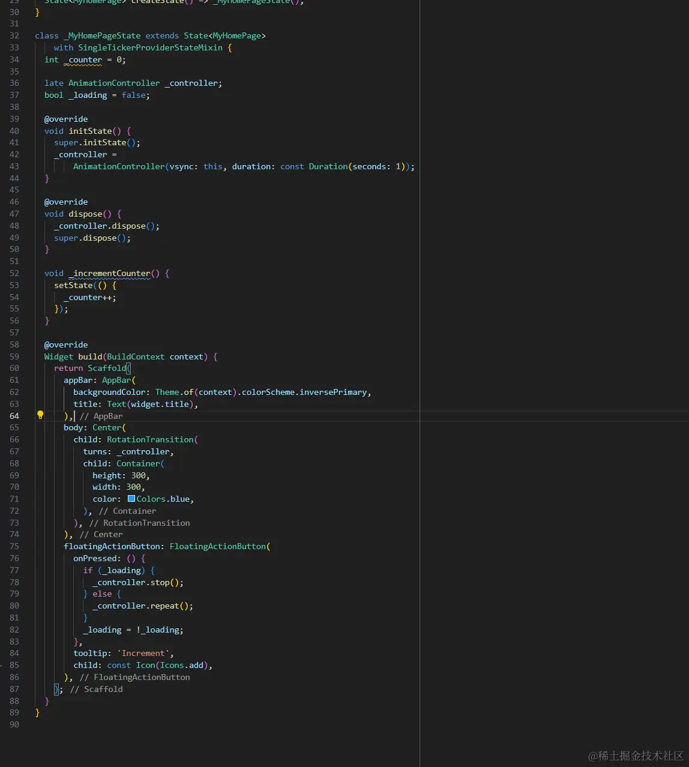Click the super.dispose() call
Image resolution: width=689 pixels, height=767 pixels.
(x=92, y=238)
